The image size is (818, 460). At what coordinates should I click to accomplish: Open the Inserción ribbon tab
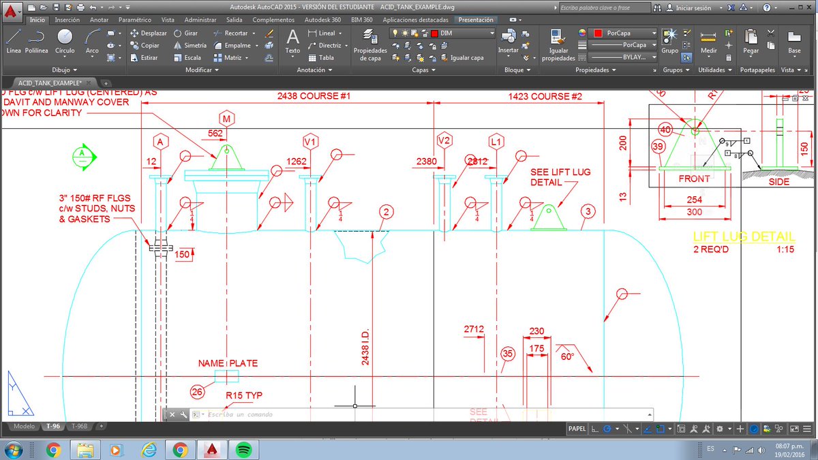(67, 20)
